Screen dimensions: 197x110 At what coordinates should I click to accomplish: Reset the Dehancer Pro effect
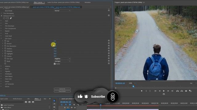point(109,16)
